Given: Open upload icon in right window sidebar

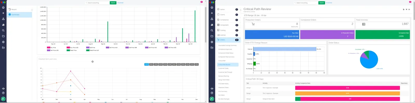Looking at the screenshot, I should 212,19.
